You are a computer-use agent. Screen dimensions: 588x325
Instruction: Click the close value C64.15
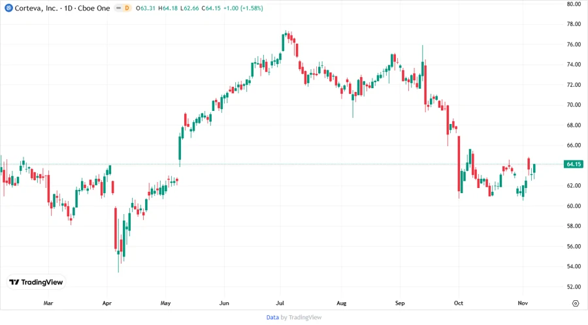point(211,8)
